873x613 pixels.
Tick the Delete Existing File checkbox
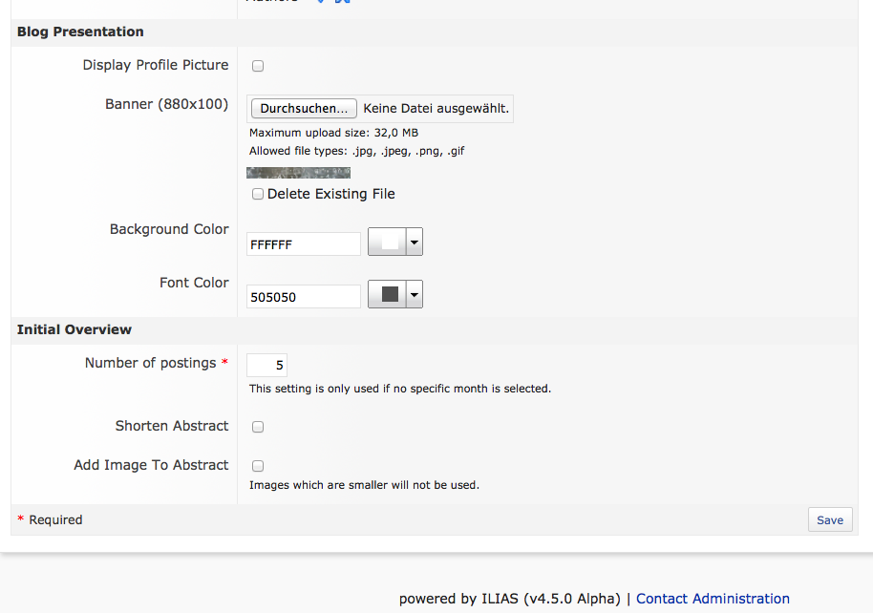pos(258,194)
